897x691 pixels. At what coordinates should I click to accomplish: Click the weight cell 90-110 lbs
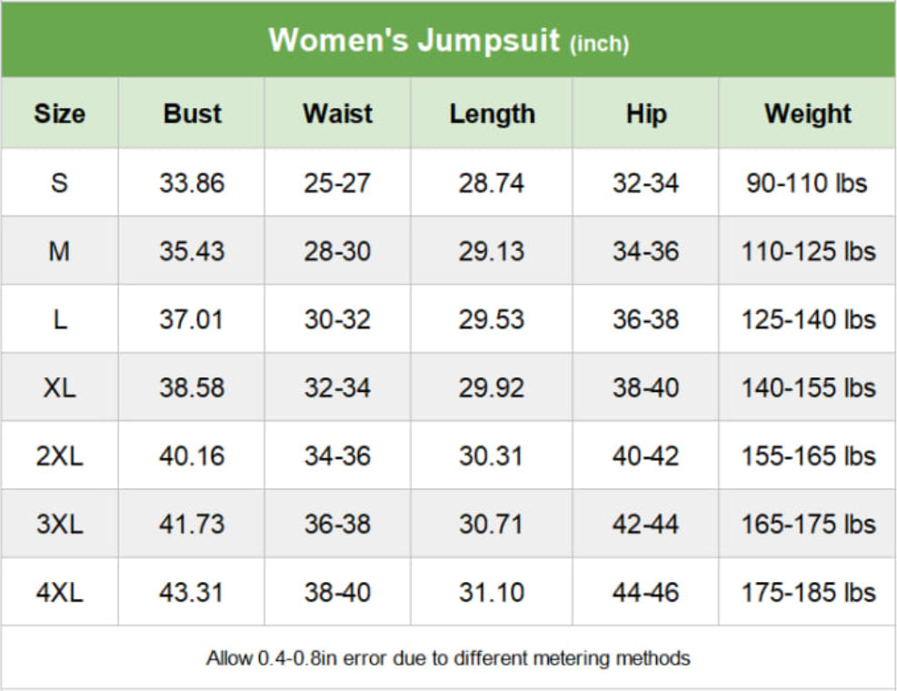point(807,183)
